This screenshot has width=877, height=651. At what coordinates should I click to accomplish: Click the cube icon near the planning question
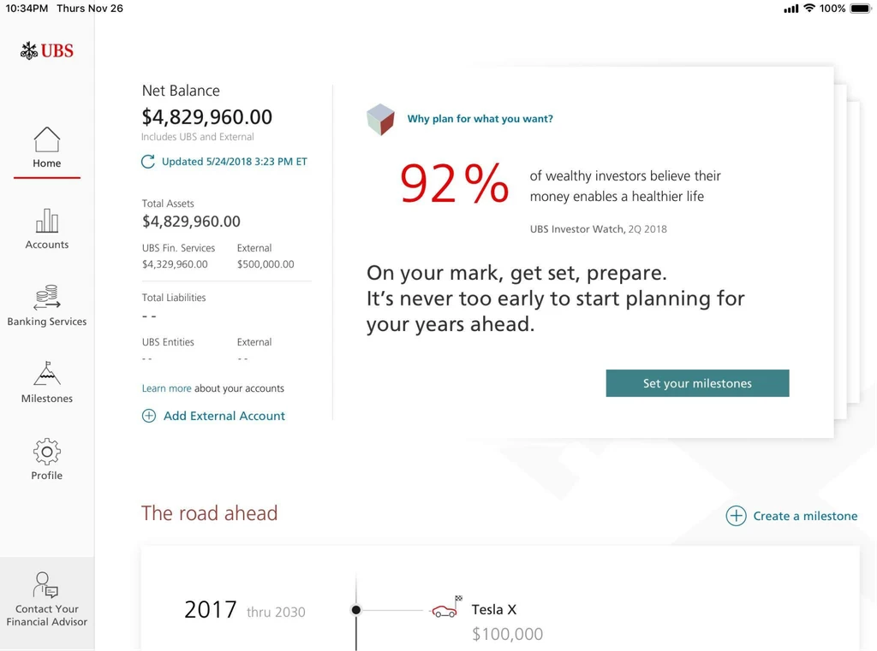(x=380, y=120)
